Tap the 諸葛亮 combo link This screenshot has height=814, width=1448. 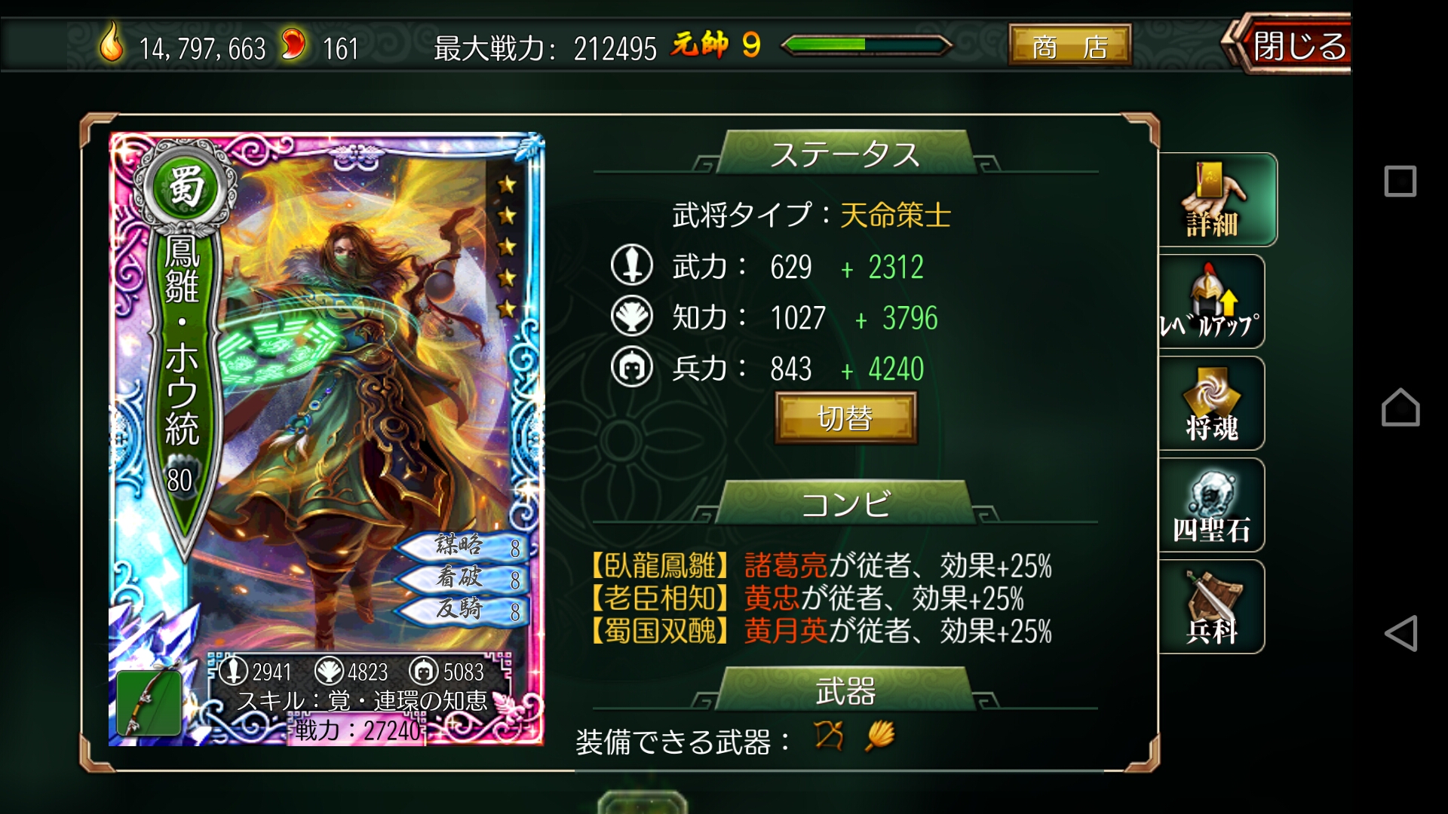pos(785,565)
